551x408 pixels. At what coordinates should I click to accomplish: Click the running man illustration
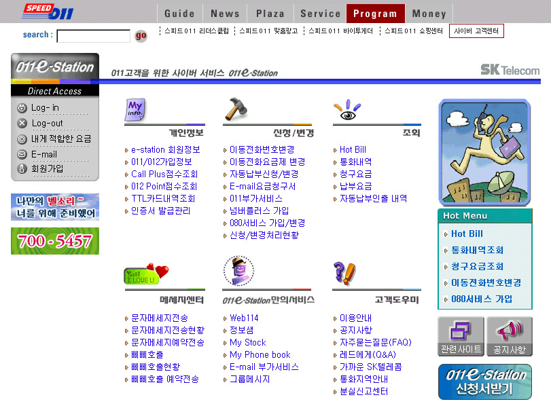[484, 152]
